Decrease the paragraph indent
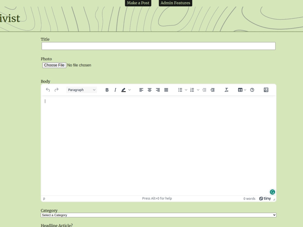The width and height of the screenshot is (303, 227). tap(204, 90)
